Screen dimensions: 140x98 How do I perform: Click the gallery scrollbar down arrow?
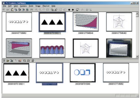click(137, 57)
